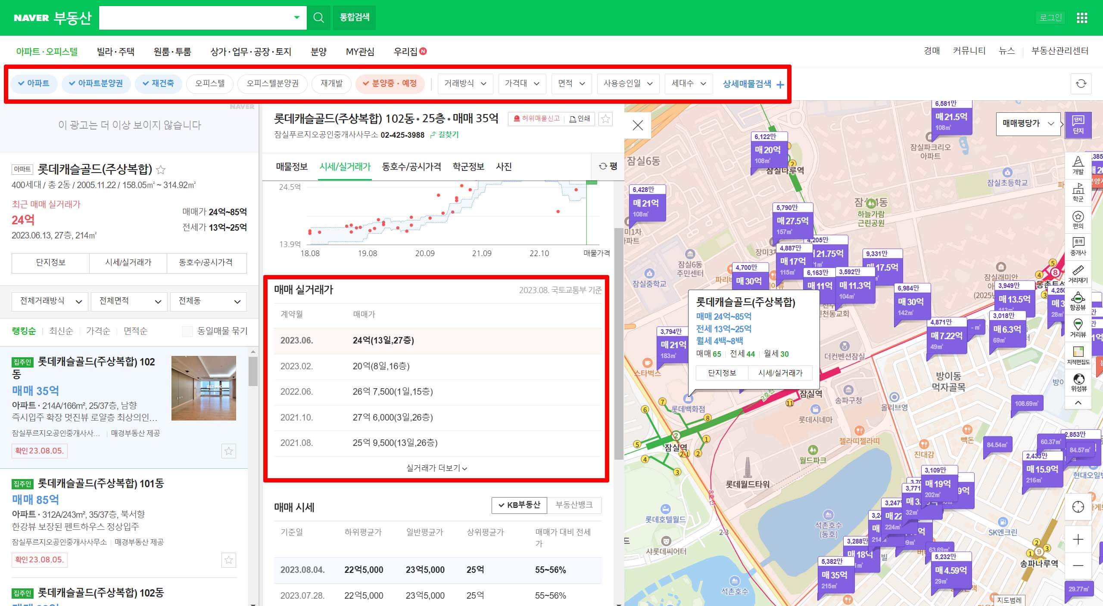Click the current location crosshair button
Viewport: 1103px width, 606px height.
point(1078,507)
